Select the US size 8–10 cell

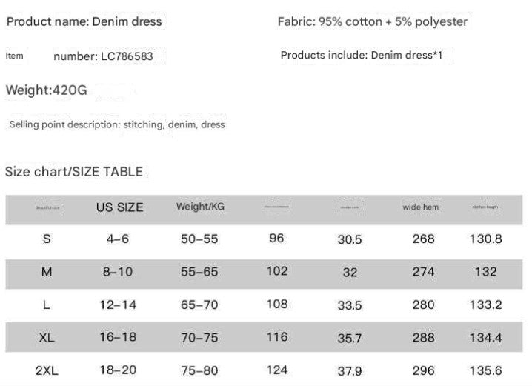(118, 272)
